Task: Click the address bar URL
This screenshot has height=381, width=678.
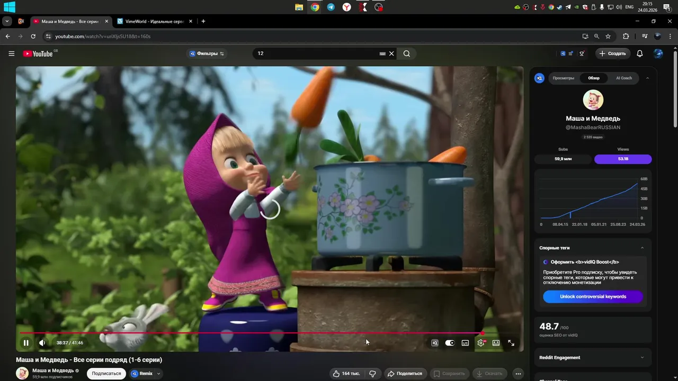Action: point(103,37)
